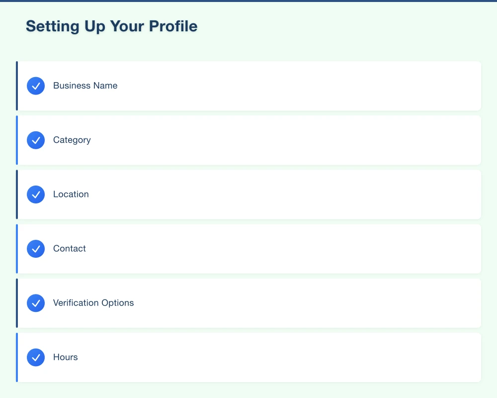Toggle the Category completion check
The image size is (497, 398).
[36, 140]
